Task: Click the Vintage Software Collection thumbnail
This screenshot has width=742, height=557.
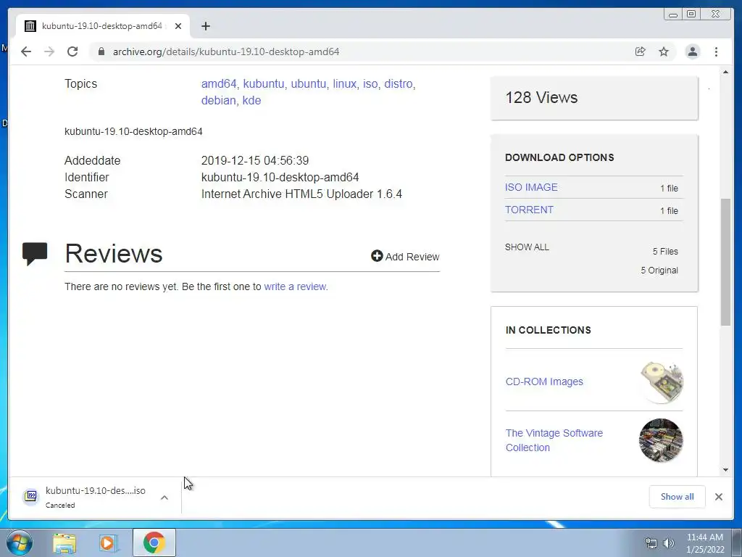Action: point(661,440)
